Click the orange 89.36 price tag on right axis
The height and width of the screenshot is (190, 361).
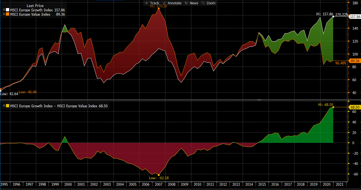[355, 61]
